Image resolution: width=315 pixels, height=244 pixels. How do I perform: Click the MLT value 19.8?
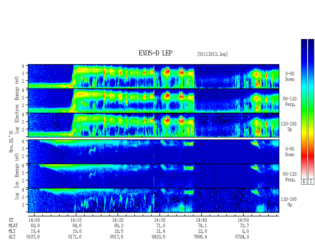tap(77, 231)
